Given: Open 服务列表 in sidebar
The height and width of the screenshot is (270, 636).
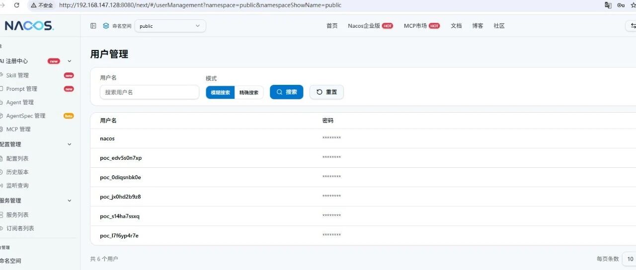Looking at the screenshot, I should (x=17, y=215).
